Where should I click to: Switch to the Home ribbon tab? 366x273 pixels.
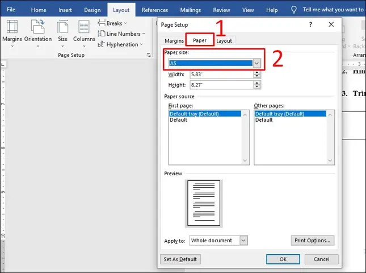point(39,10)
